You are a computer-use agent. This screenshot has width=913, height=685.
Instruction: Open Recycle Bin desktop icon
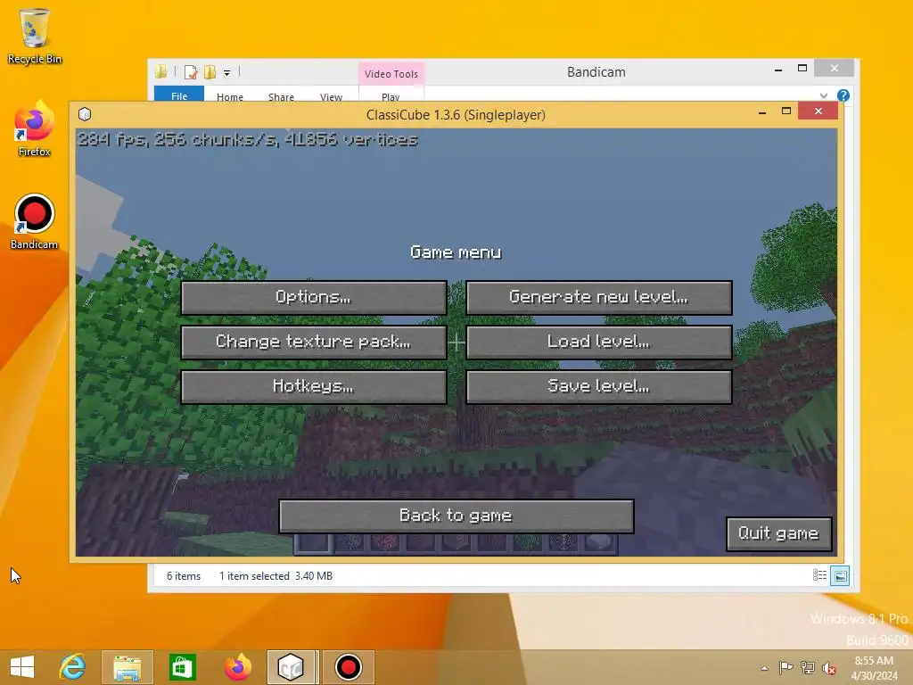coord(35,36)
